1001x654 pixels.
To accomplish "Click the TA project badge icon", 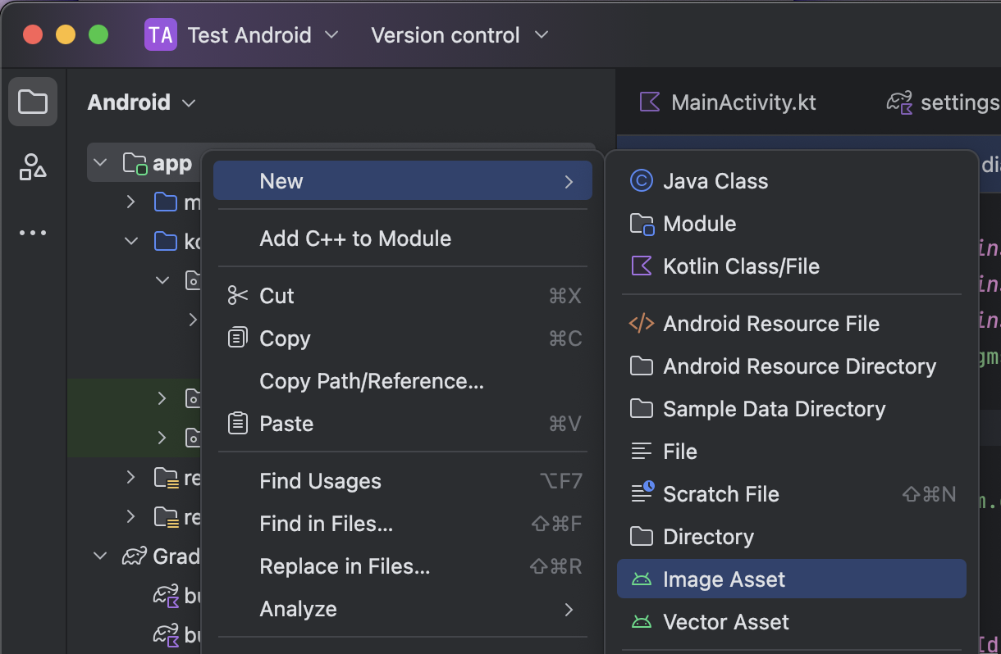I will point(161,35).
